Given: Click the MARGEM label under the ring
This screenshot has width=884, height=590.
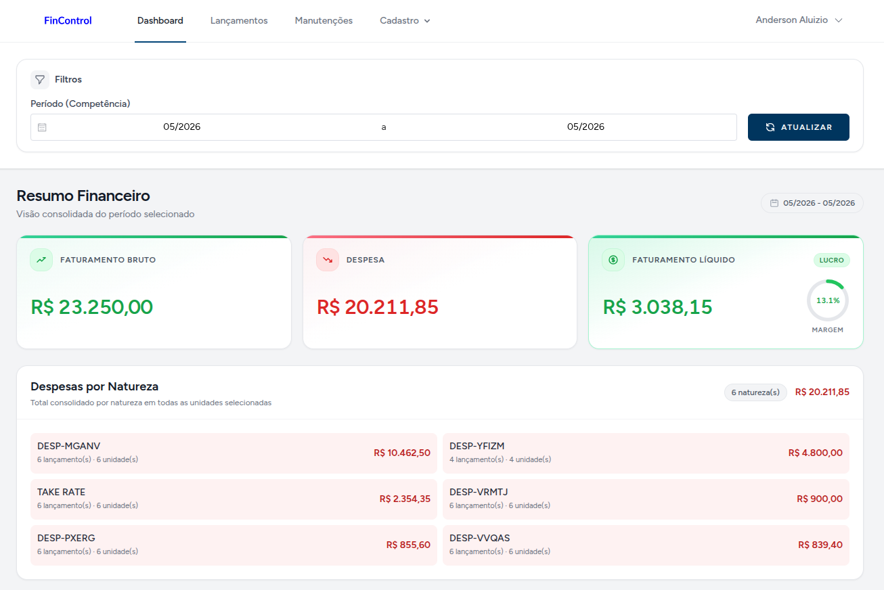Looking at the screenshot, I should coord(828,330).
